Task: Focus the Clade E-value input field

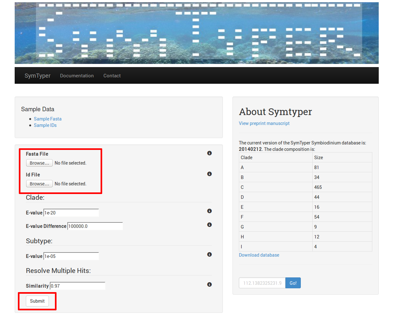Action: pyautogui.click(x=71, y=213)
